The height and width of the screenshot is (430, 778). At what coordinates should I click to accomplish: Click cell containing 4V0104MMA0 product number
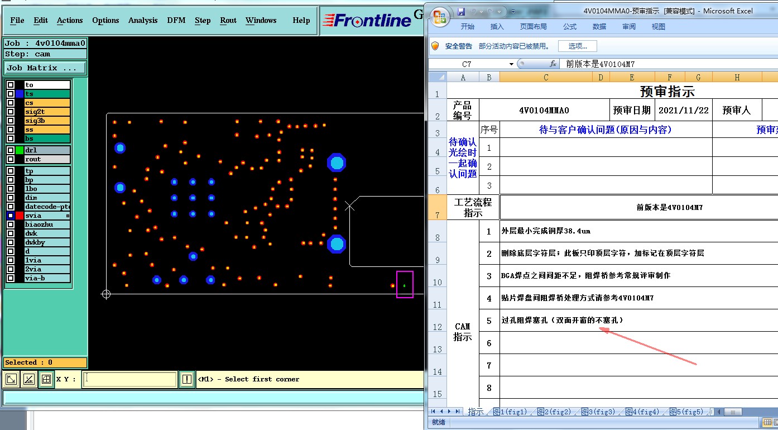tap(544, 111)
